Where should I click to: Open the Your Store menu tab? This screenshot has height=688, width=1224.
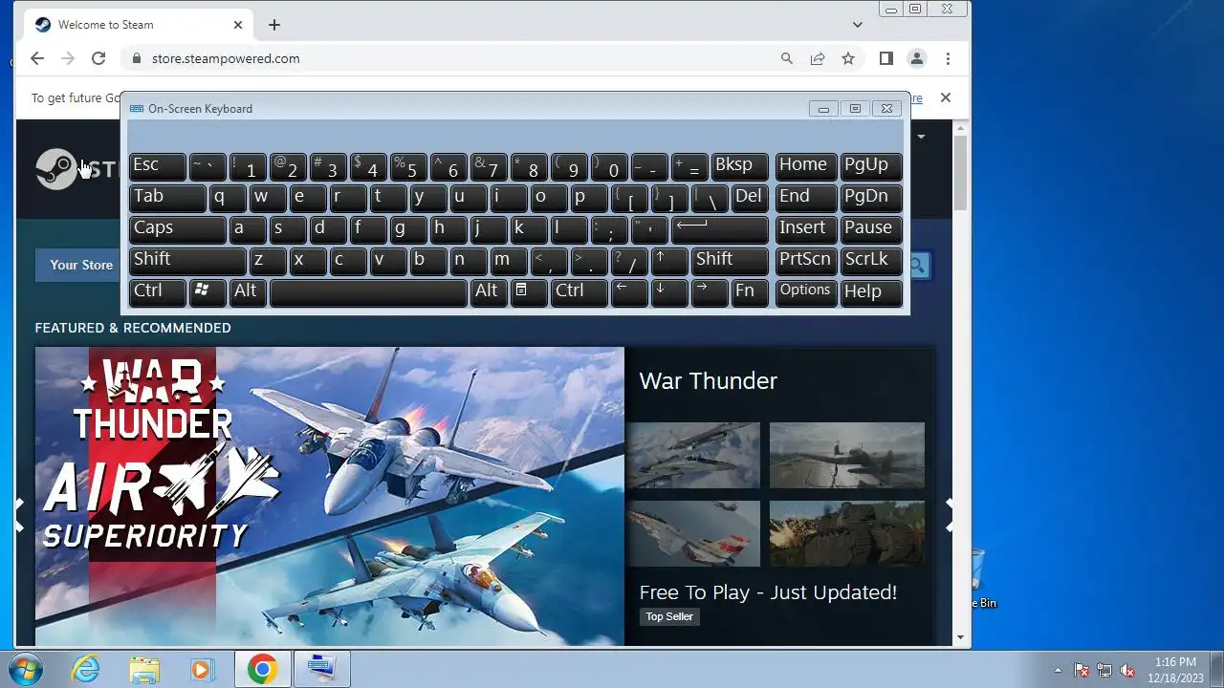[81, 265]
